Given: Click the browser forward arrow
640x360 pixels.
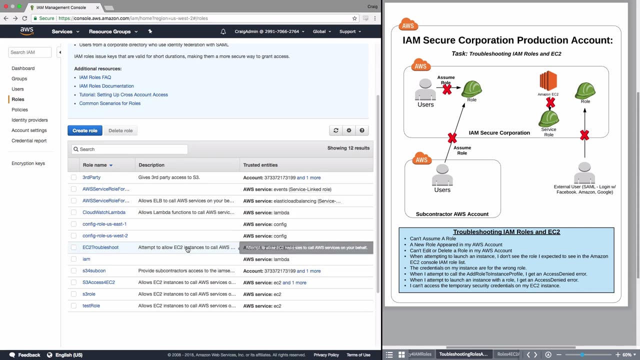Looking at the screenshot, I should point(15,18).
